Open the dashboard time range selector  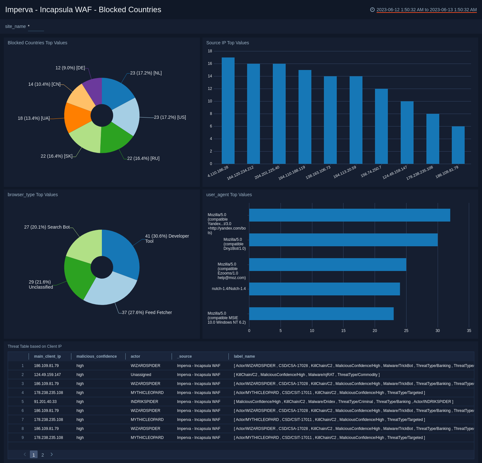click(426, 10)
